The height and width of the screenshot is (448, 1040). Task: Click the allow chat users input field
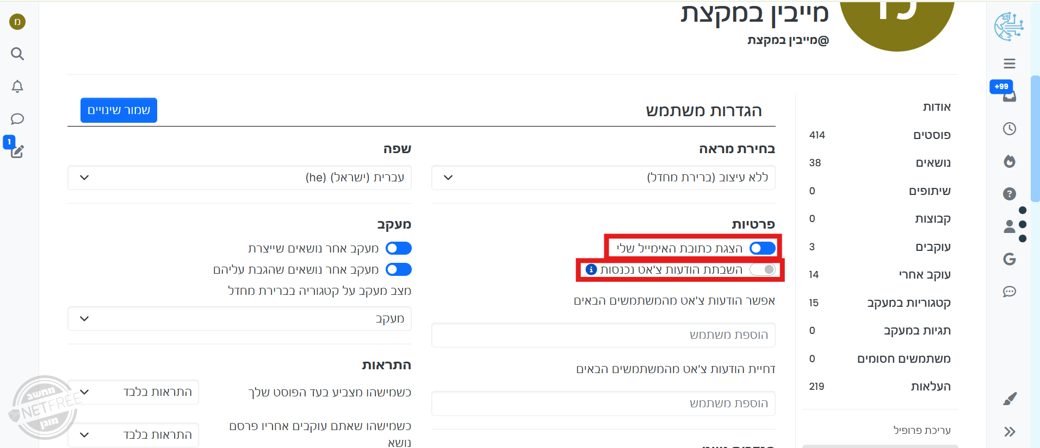tap(603, 335)
